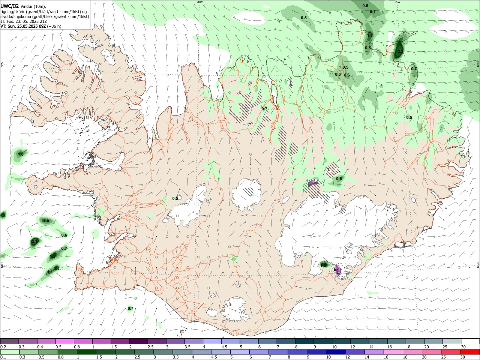Click the '3.5' number label under the upper legend

click(187, 347)
